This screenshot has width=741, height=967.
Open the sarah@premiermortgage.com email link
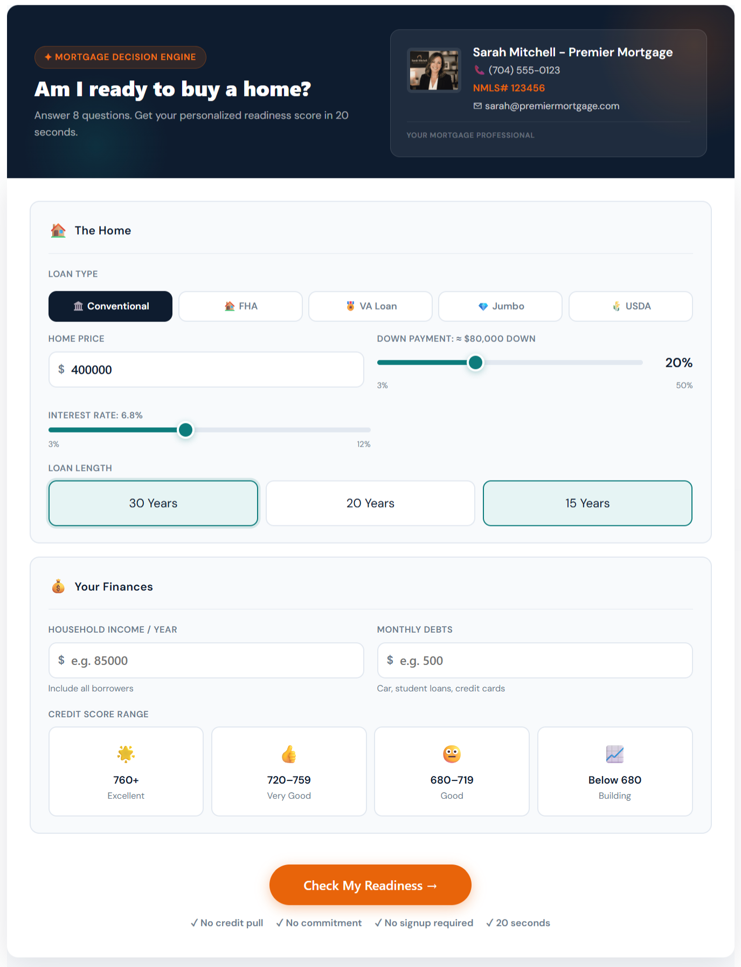click(552, 106)
